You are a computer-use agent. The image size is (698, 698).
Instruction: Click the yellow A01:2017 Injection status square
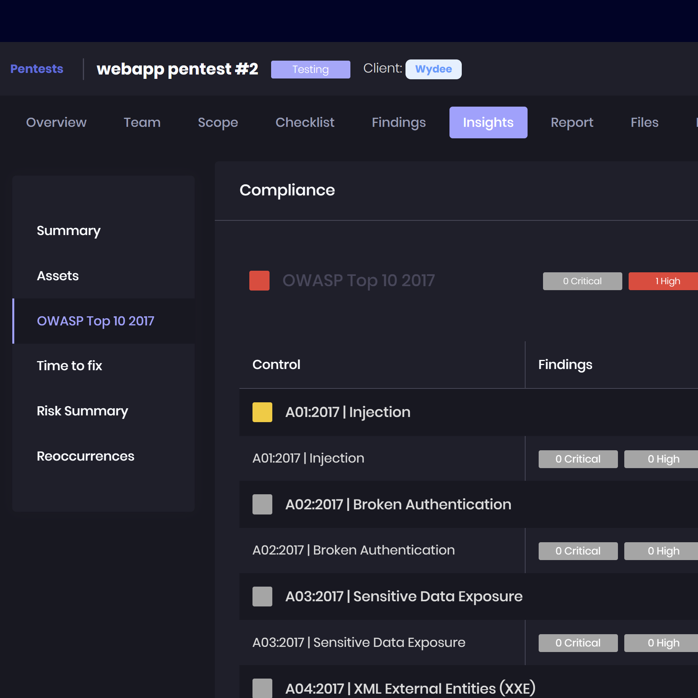pyautogui.click(x=262, y=412)
